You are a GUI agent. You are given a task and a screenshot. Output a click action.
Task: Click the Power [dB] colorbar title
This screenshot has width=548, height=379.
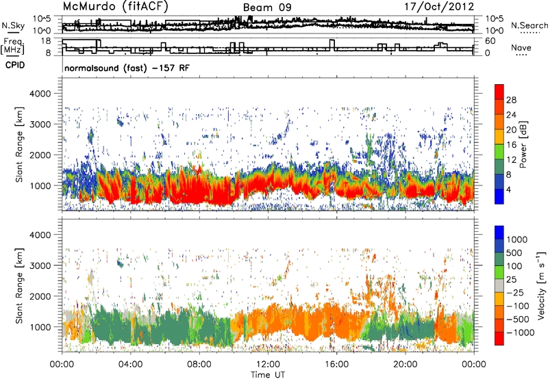point(523,144)
